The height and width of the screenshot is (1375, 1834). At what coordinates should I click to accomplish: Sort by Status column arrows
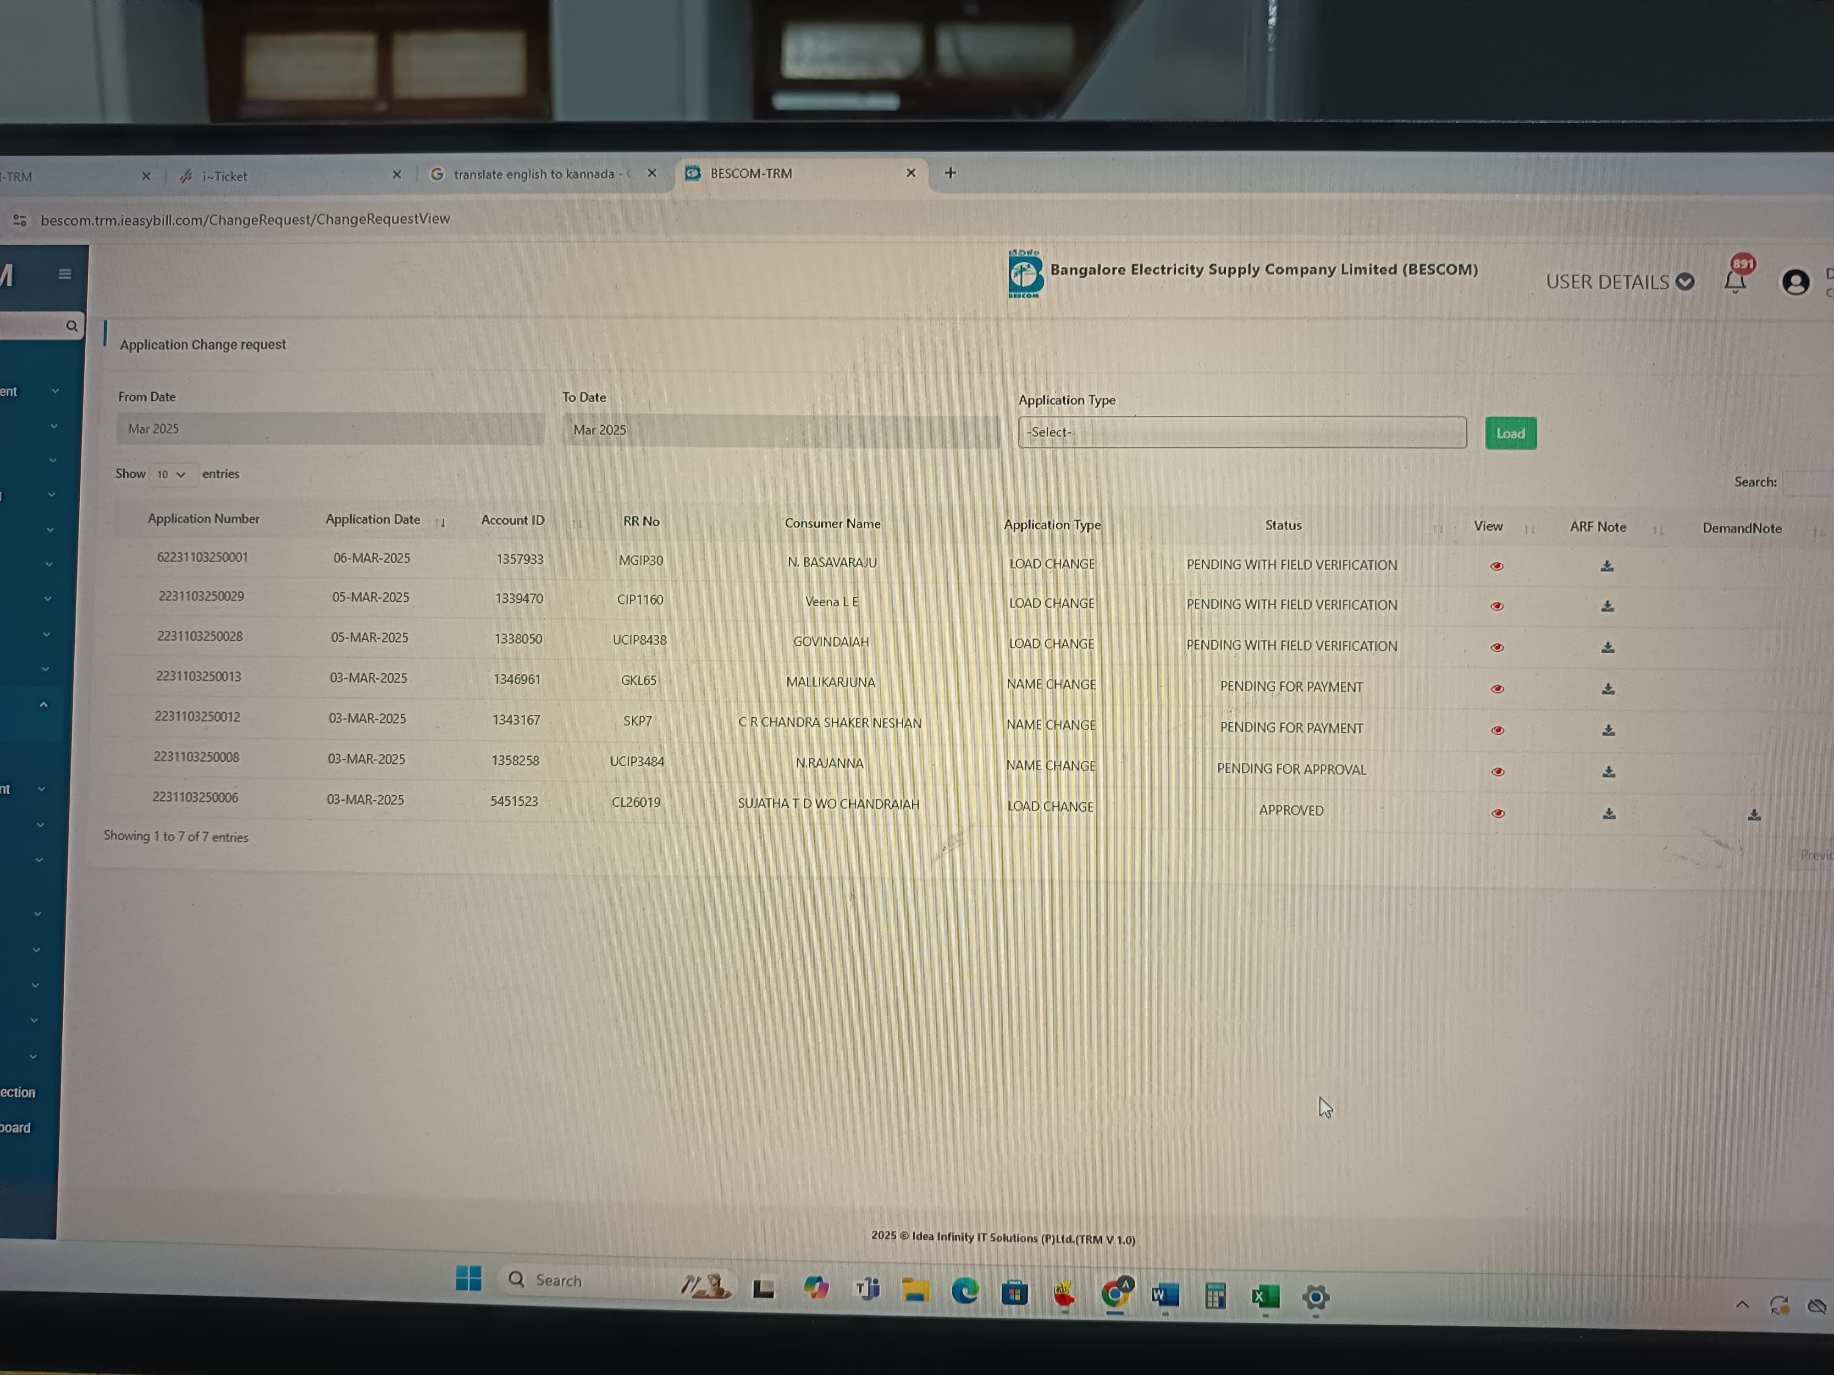pyautogui.click(x=1438, y=529)
